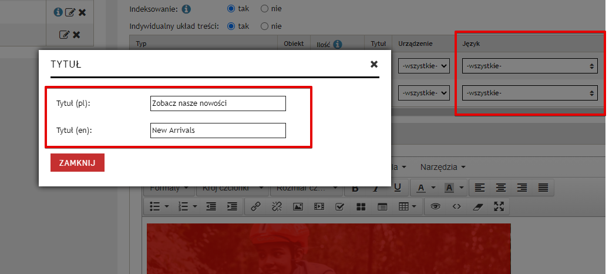609x274 pixels.
Task: Click the insert link icon in editor toolbar
Action: (x=256, y=206)
